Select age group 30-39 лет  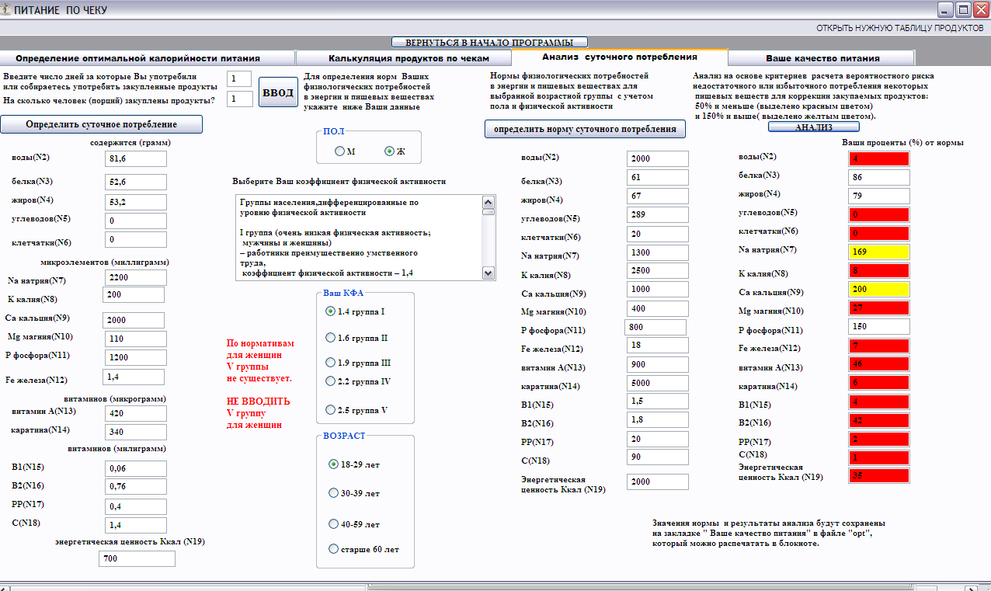tap(335, 493)
